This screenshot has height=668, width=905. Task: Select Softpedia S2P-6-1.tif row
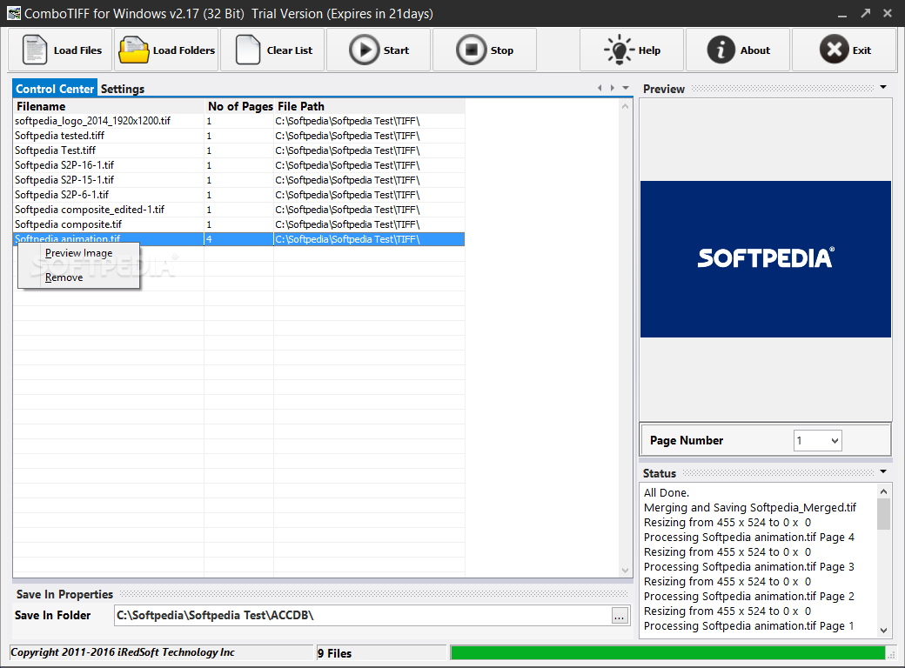coord(239,195)
